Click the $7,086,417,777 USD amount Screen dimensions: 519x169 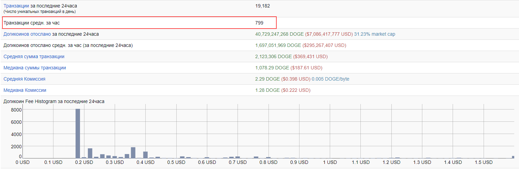tap(329, 34)
